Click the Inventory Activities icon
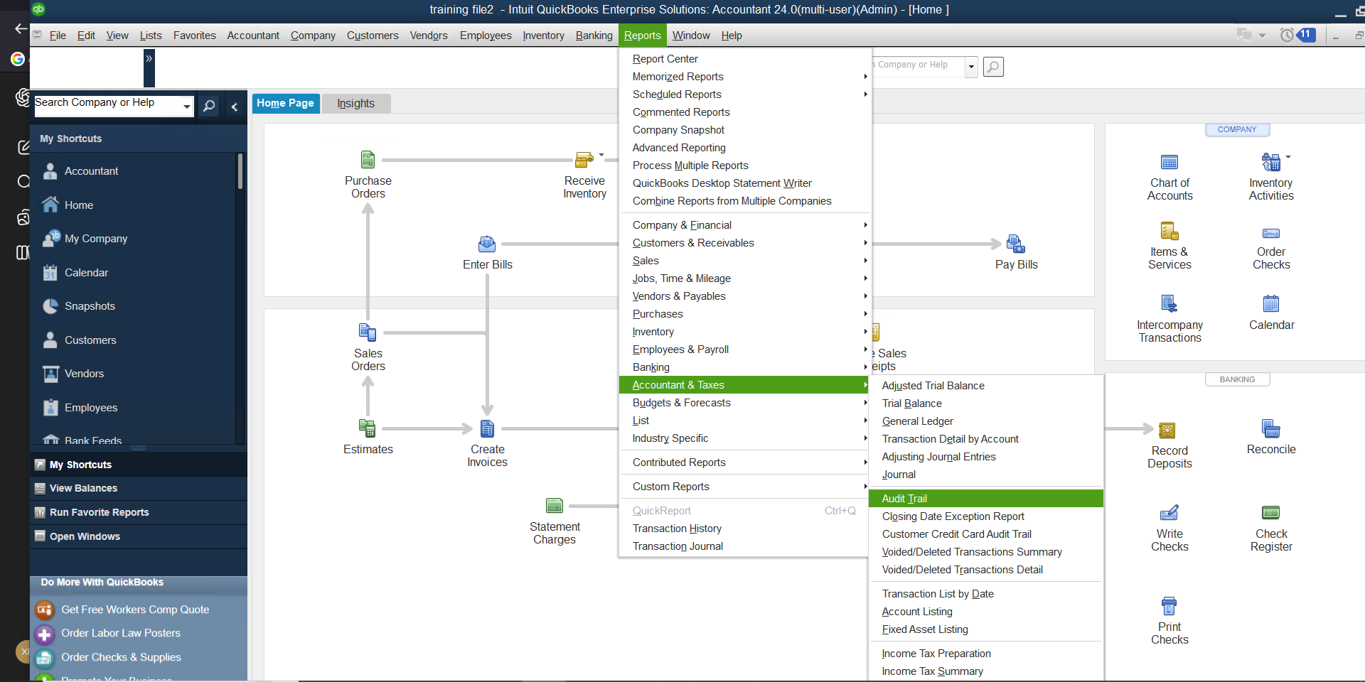This screenshot has width=1365, height=682. tap(1270, 163)
